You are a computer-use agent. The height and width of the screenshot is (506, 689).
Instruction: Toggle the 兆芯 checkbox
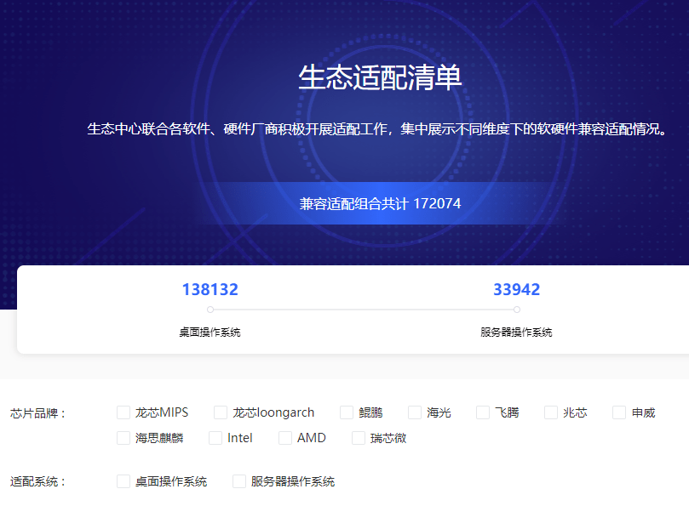[551, 412]
